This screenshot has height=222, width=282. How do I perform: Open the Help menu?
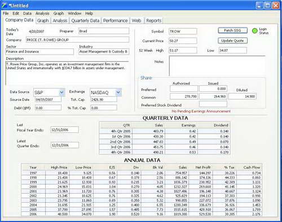click(x=89, y=14)
